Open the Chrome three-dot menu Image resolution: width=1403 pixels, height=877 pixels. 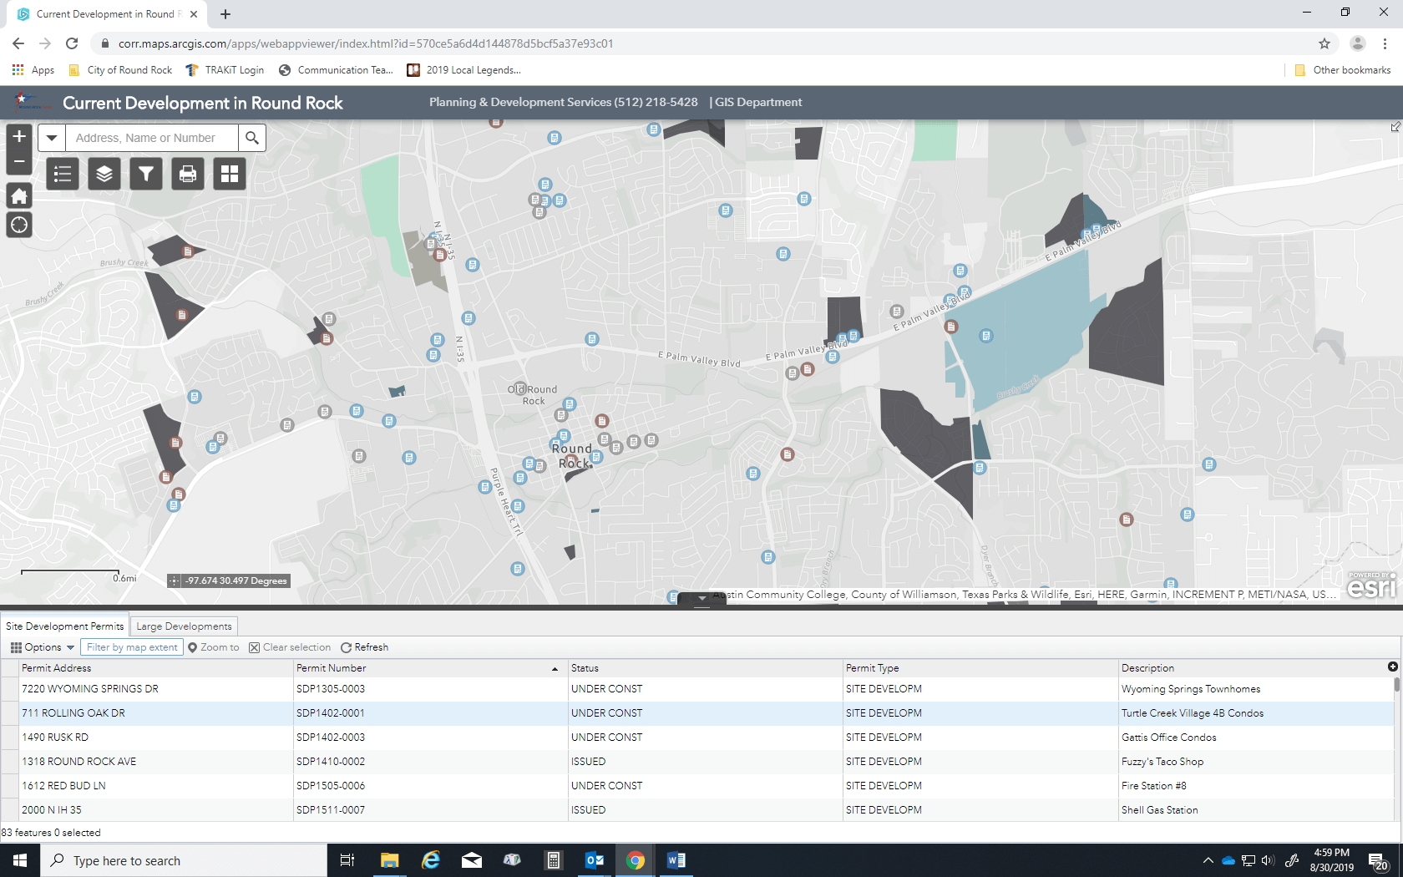pos(1385,43)
